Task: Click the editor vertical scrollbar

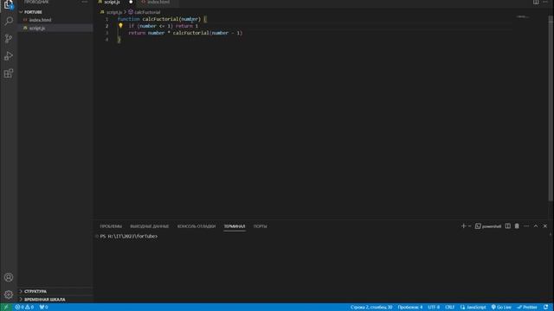Action: click(x=551, y=110)
